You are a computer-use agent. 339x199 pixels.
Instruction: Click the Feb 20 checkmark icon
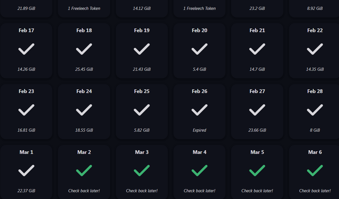click(199, 49)
